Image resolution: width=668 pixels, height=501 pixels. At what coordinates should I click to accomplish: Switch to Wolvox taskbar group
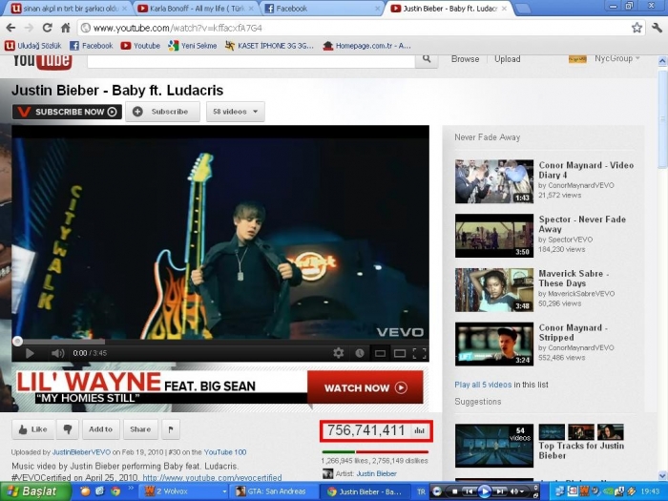tap(184, 491)
